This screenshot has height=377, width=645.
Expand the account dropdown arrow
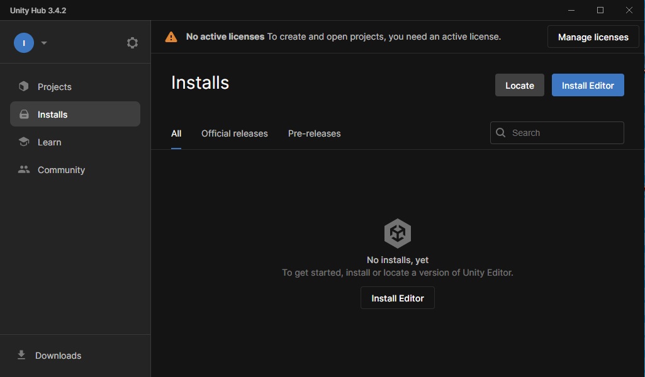point(44,43)
